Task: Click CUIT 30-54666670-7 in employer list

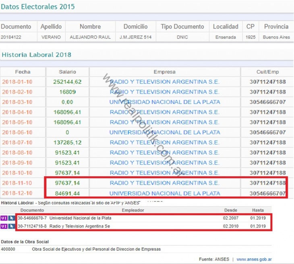Action: click(x=32, y=218)
